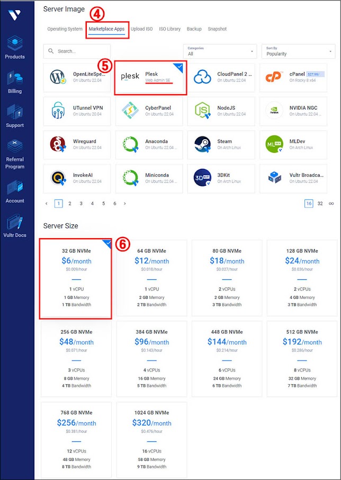Image resolution: width=341 pixels, height=480 pixels.
Task: Click the cPanel $27.99 price badge
Action: click(x=315, y=74)
